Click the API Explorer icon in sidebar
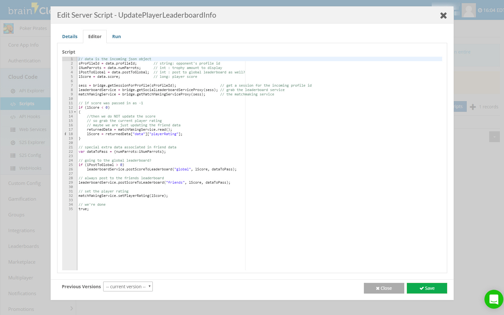This screenshot has height=315, width=504. [13, 91]
